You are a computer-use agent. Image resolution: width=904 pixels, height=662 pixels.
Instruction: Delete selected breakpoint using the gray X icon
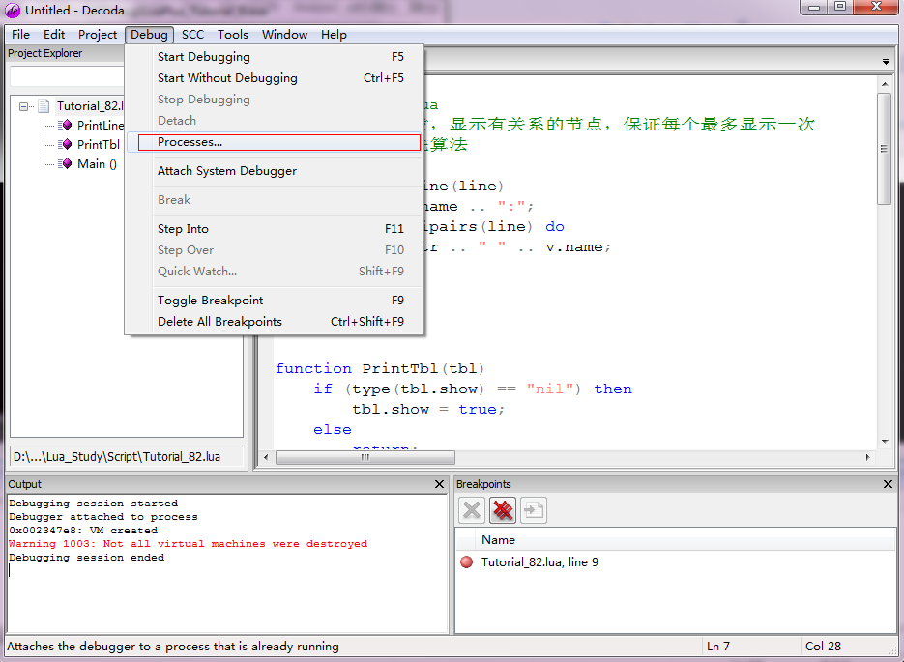472,510
